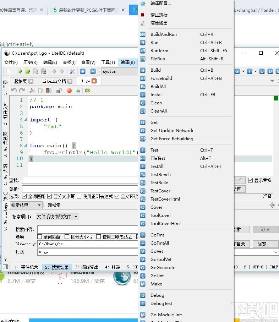The image size is (279, 322).
Task: Click the clear output eraser icon
Action: click(143, 23)
